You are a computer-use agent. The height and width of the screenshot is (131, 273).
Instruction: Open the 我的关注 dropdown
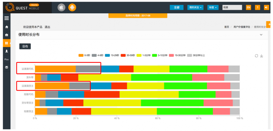(x=196, y=7)
